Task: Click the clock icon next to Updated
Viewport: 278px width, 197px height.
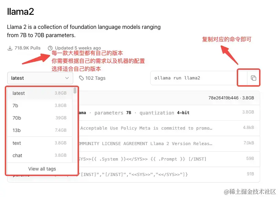Action: (50, 48)
